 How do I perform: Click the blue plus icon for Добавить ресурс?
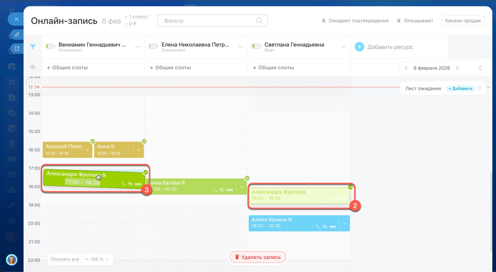pos(359,47)
